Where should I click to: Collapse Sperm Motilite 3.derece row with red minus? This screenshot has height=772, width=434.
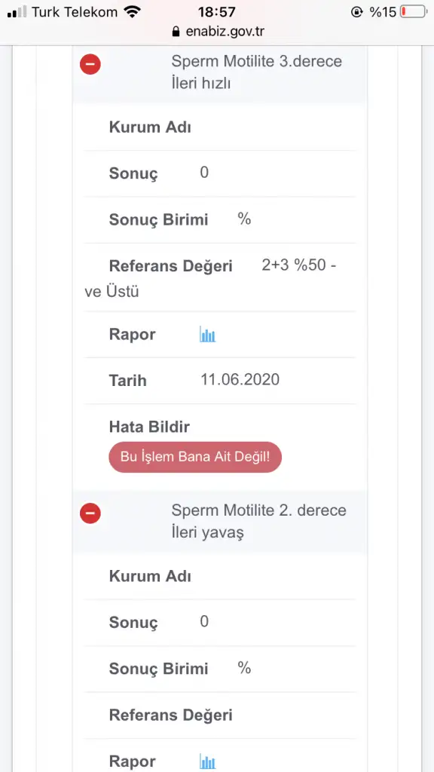click(x=90, y=65)
